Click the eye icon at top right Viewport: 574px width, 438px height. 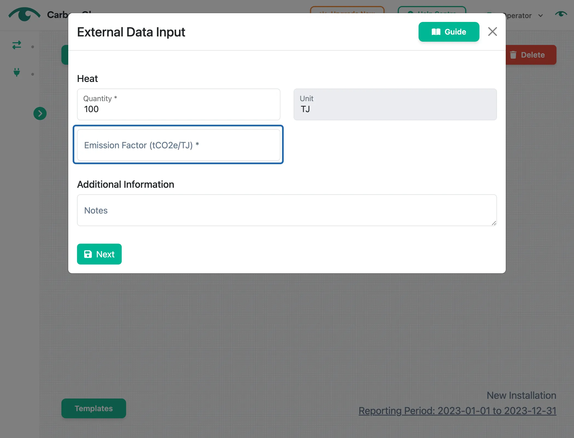coord(561,14)
